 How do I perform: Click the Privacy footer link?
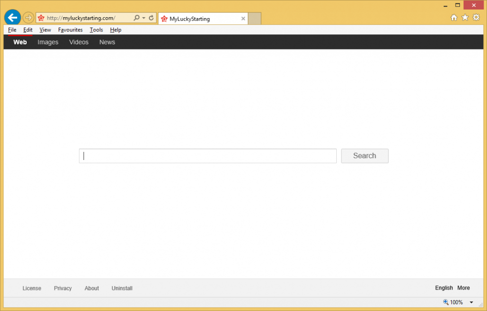(63, 289)
